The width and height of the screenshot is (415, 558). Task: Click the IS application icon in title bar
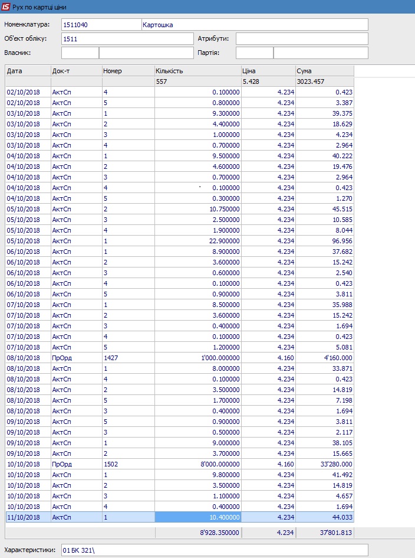(x=6, y=6)
